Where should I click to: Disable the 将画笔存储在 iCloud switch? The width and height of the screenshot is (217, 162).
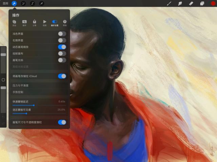(62, 76)
